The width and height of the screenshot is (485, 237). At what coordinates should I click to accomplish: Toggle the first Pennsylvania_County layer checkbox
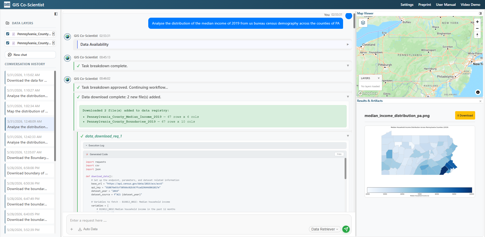pyautogui.click(x=8, y=34)
